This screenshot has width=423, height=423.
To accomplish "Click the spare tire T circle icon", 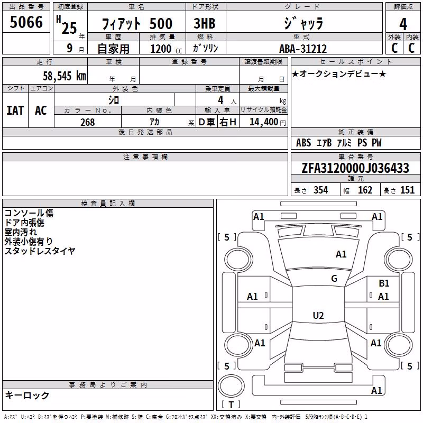I will (x=231, y=386).
